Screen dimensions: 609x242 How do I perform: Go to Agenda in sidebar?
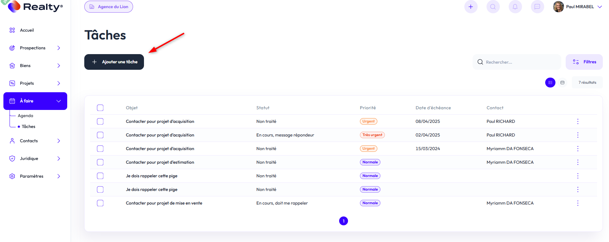point(26,116)
